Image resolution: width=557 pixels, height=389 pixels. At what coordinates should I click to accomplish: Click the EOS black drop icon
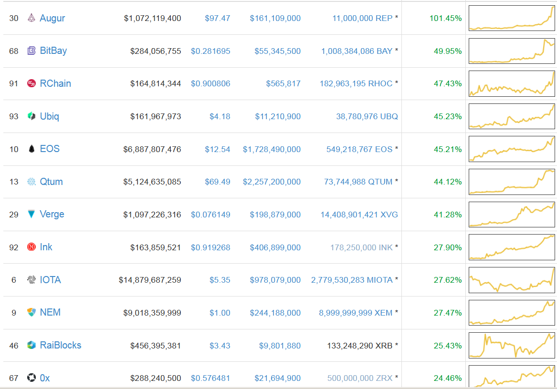(31, 149)
